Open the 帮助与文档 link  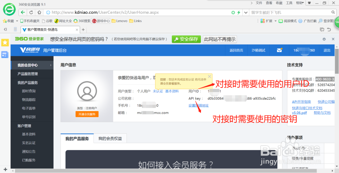point(322,113)
